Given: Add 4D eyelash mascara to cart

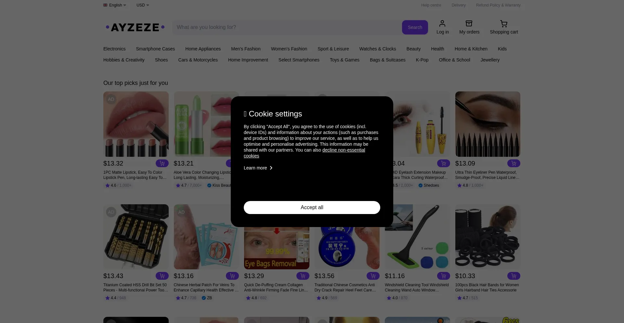Looking at the screenshot, I should (443, 163).
